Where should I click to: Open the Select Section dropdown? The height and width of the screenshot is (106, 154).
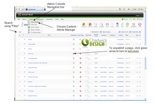tap(96, 32)
